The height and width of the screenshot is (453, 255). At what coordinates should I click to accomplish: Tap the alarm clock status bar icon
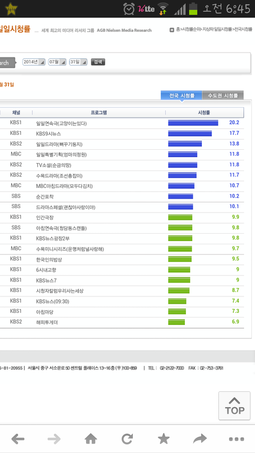pyautogui.click(x=129, y=8)
